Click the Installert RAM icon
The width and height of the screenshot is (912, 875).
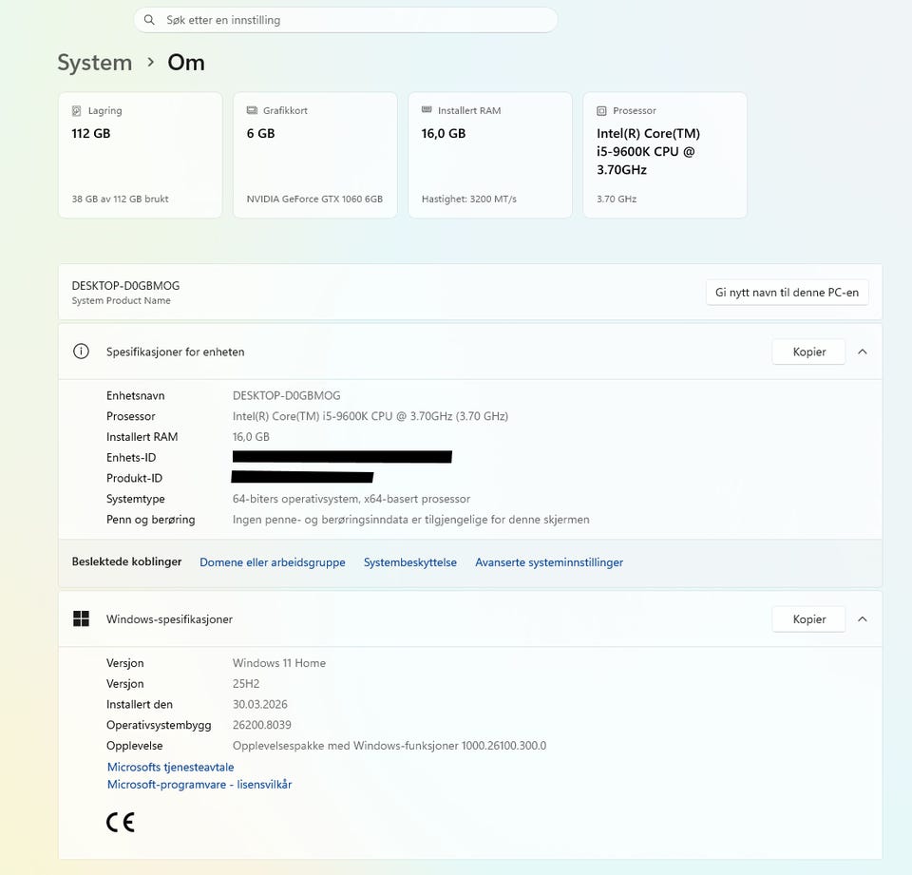point(427,109)
